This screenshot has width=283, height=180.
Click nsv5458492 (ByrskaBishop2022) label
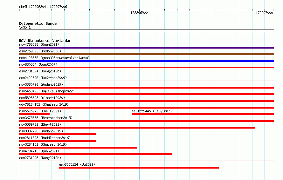[47, 91]
